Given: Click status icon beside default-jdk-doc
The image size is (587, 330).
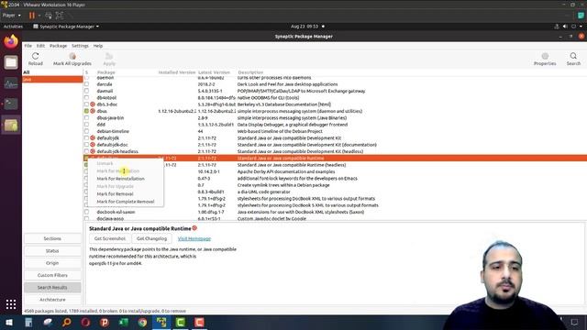Looking at the screenshot, I should (93, 145).
